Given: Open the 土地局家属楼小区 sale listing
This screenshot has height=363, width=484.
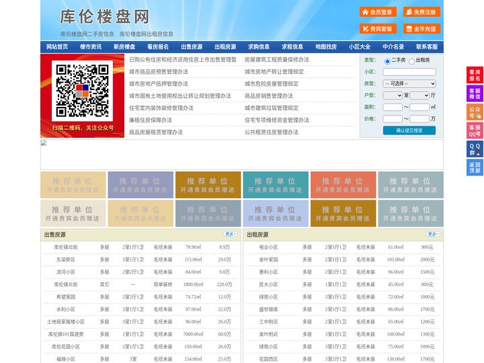Looking at the screenshot, I should [66, 321].
